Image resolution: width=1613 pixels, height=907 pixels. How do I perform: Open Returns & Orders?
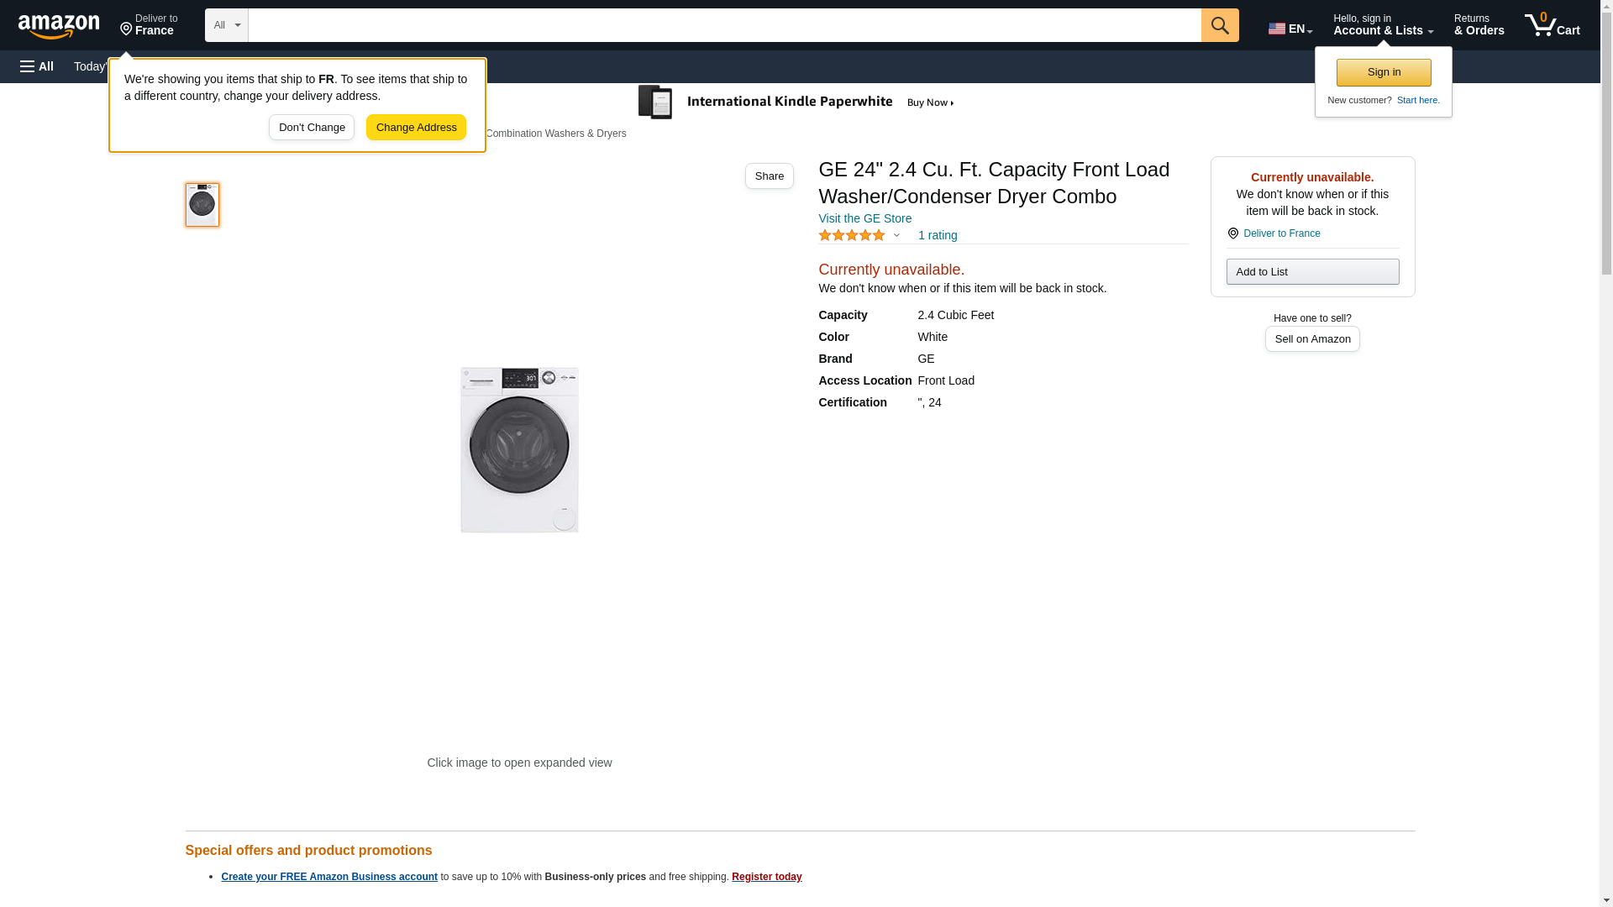pos(1479,25)
